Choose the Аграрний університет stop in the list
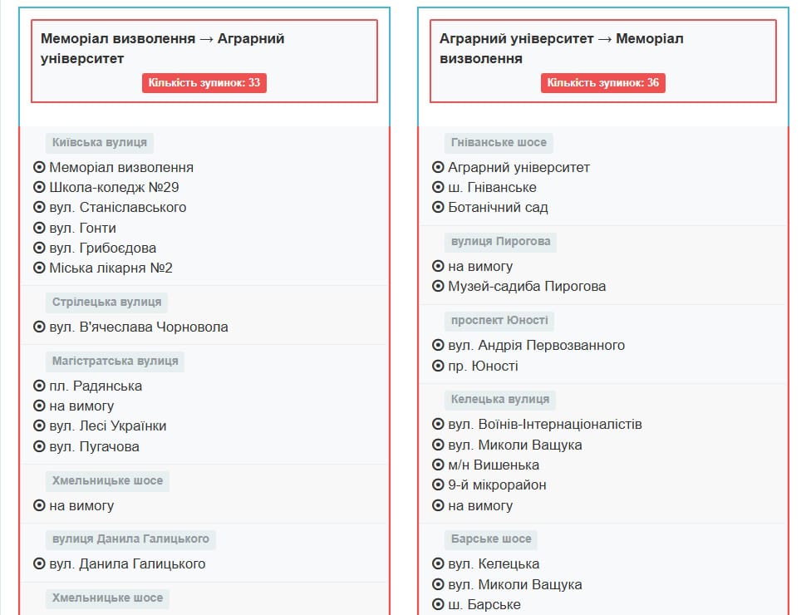 tap(518, 167)
